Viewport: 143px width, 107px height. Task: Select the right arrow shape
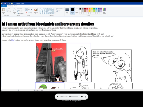click(49, 11)
